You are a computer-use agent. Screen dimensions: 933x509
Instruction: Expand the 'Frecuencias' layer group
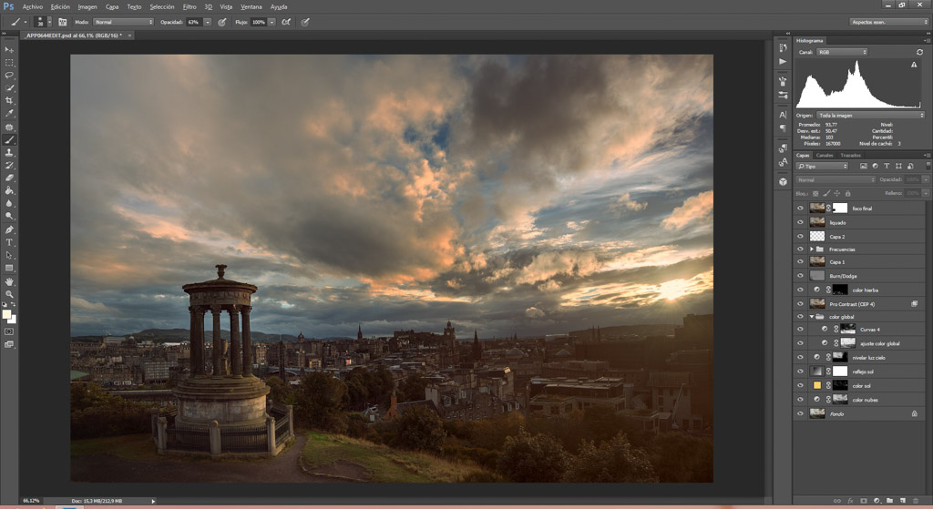click(811, 249)
